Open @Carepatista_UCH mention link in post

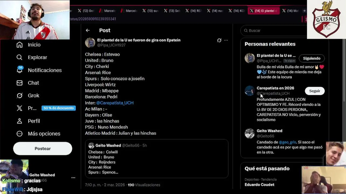click(115, 103)
